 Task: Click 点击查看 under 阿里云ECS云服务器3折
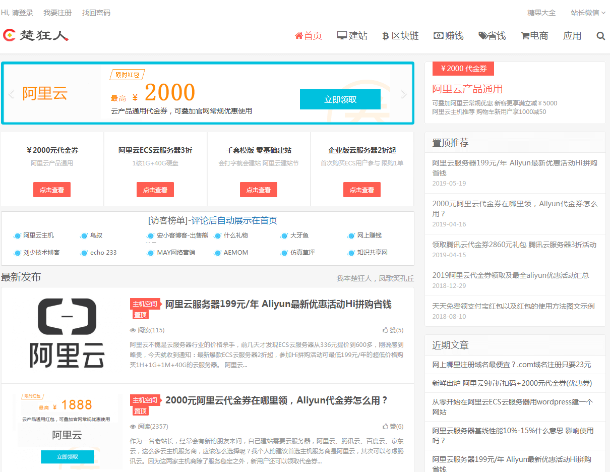click(155, 190)
